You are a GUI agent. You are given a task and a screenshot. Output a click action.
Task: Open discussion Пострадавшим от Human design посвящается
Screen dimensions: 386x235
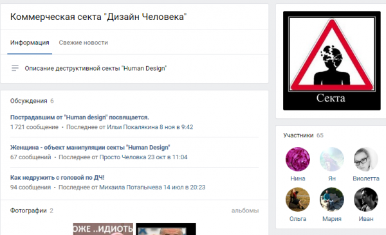point(80,118)
